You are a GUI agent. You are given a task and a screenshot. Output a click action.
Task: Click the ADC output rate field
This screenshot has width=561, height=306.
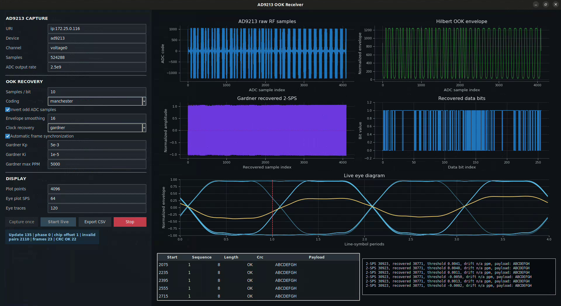pyautogui.click(x=97, y=67)
